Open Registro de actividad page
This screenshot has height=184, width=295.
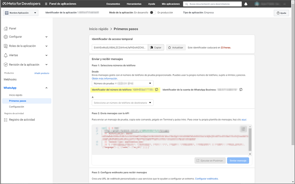tap(22, 120)
